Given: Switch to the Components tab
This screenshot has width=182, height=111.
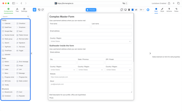Looking at the screenshot, I should tap(9, 10).
